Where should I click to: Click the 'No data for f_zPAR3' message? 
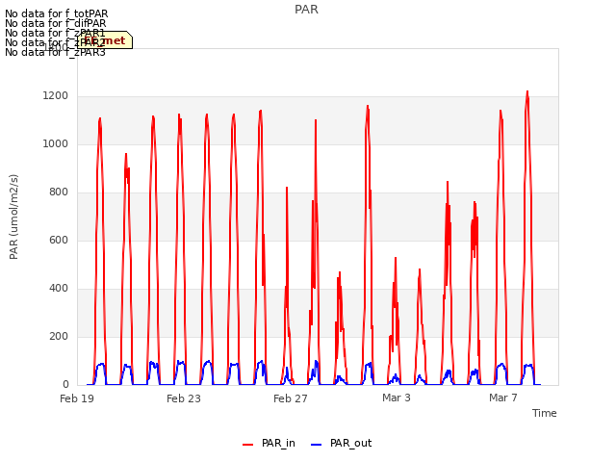tap(55, 52)
